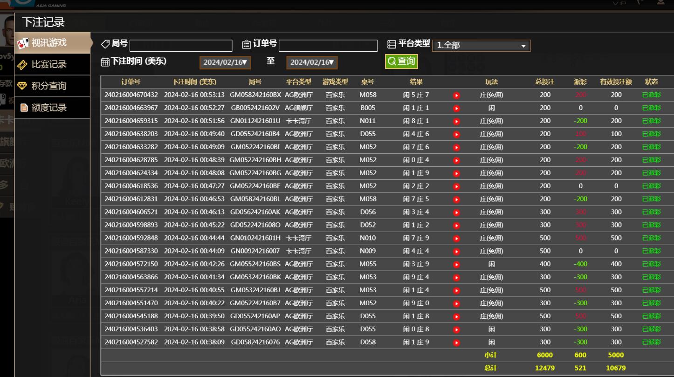Viewport: 674px width, 377px height.
Task: Click the 下注时间 (美东) column header
Action: pos(194,82)
